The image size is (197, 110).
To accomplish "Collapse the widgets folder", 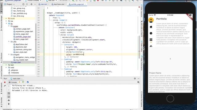I will click(x=9, y=54).
